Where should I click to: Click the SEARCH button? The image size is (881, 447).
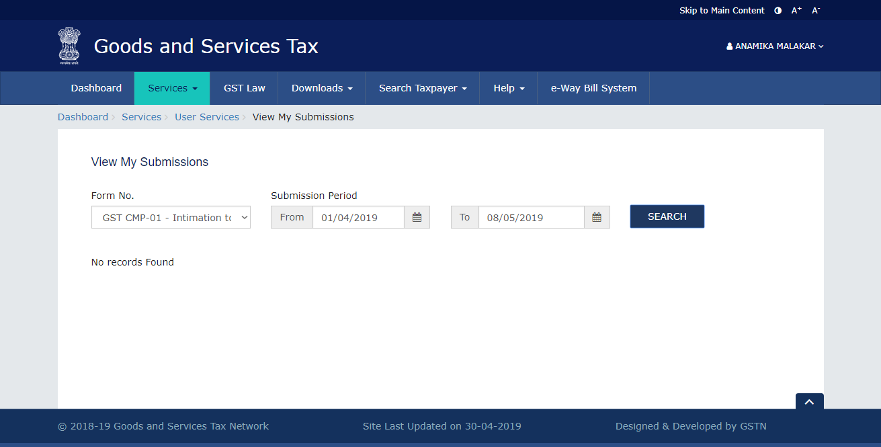(667, 216)
